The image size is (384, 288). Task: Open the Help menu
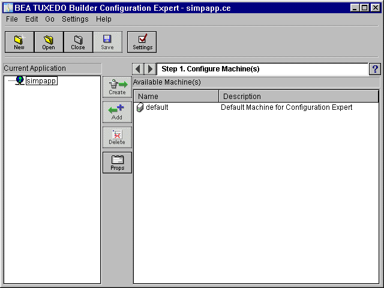[104, 19]
